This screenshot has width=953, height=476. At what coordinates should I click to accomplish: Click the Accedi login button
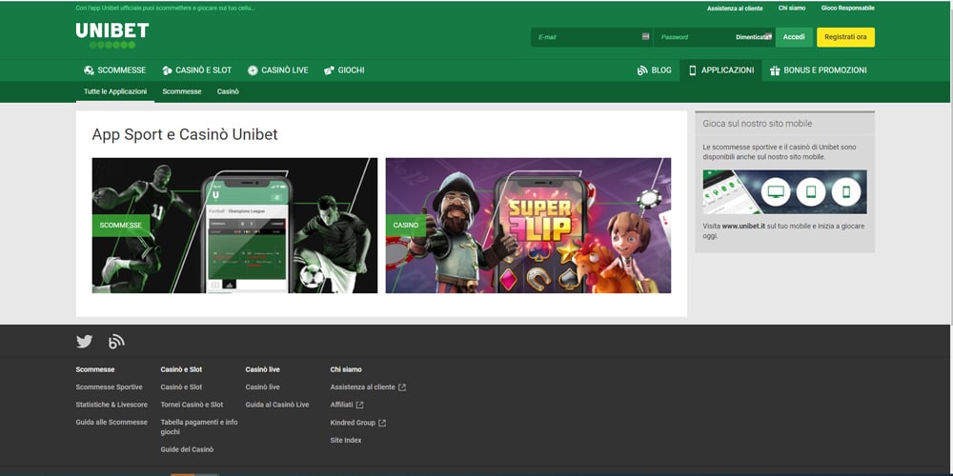[794, 37]
